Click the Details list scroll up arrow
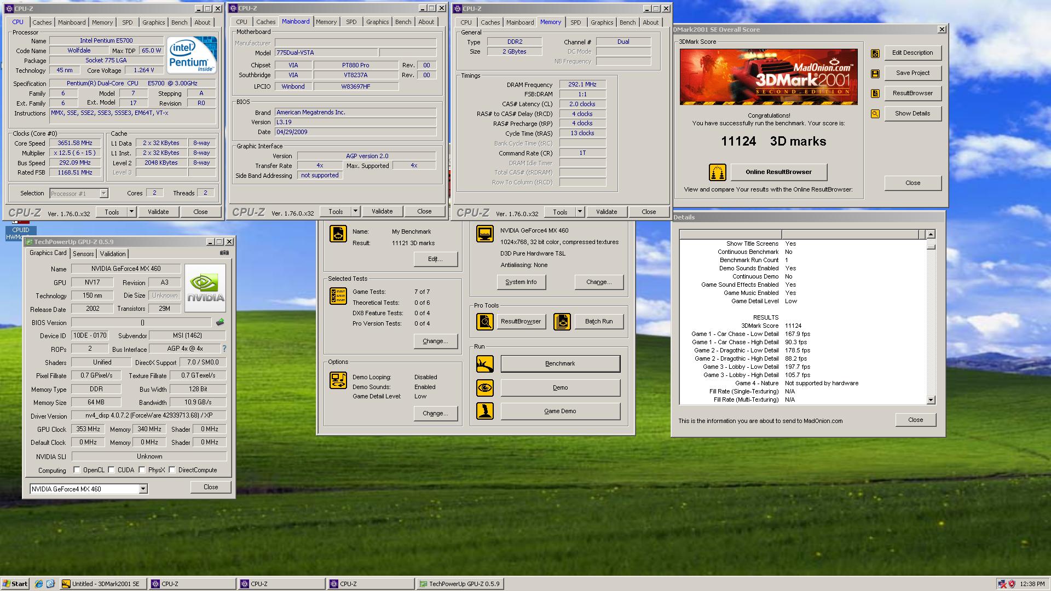 [x=931, y=234]
